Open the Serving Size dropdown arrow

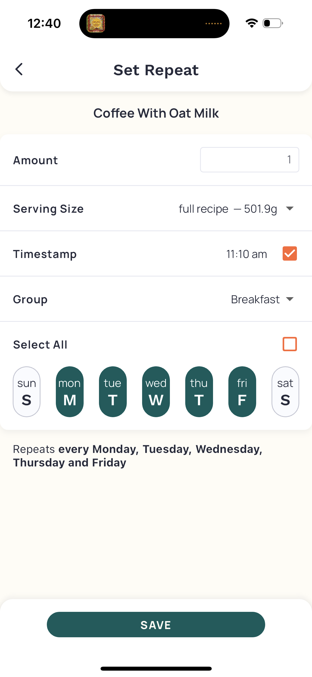tap(290, 208)
